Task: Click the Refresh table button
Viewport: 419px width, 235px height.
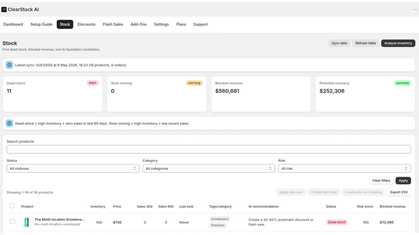Action: pyautogui.click(x=366, y=43)
